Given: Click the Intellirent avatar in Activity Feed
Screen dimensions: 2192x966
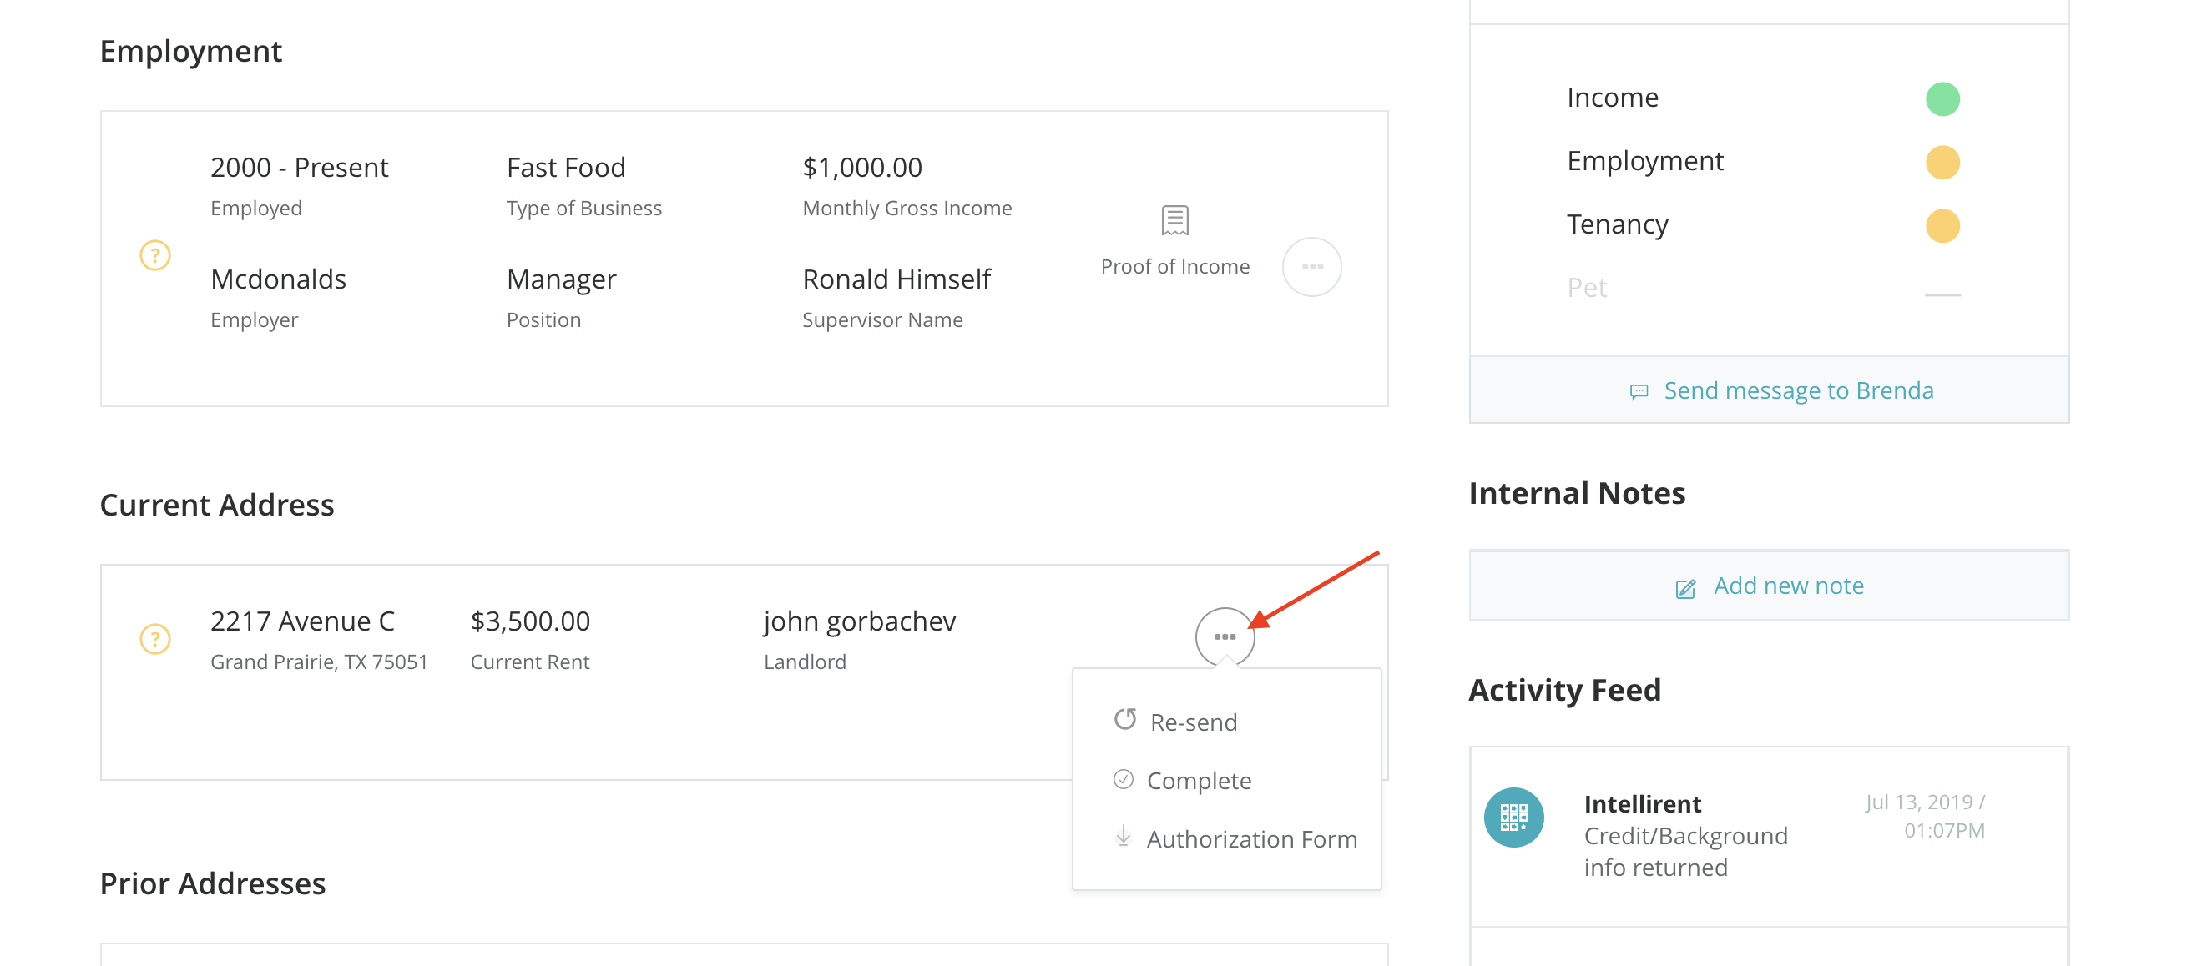Looking at the screenshot, I should tap(1513, 818).
